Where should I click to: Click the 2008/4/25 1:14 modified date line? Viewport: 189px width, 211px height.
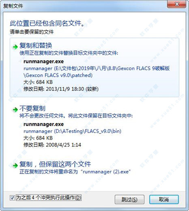(x=52, y=145)
